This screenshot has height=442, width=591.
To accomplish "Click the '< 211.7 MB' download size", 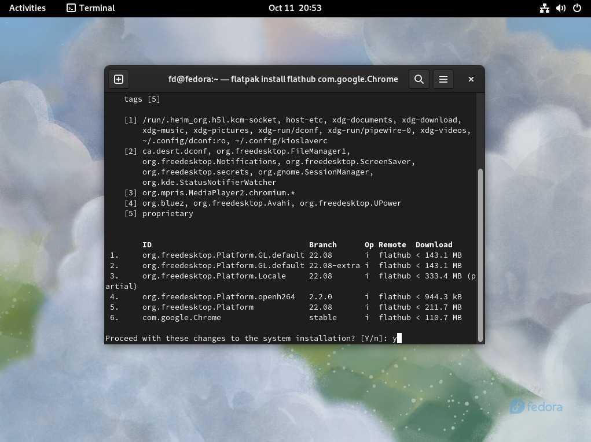I will coord(439,307).
